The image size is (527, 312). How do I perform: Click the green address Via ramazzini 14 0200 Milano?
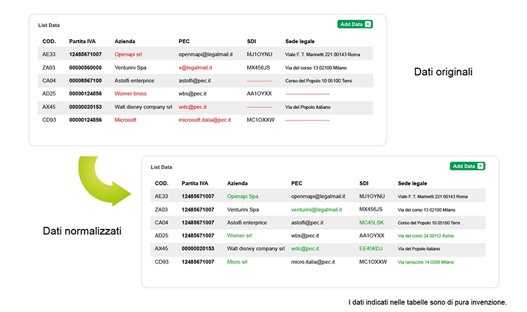point(426,262)
